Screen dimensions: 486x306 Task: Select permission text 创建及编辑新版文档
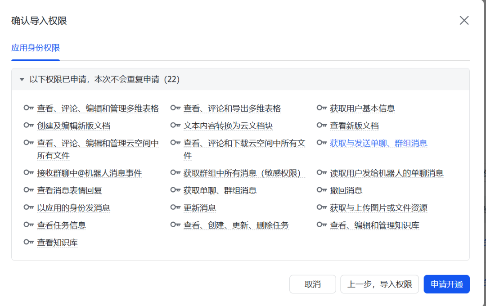[73, 126]
